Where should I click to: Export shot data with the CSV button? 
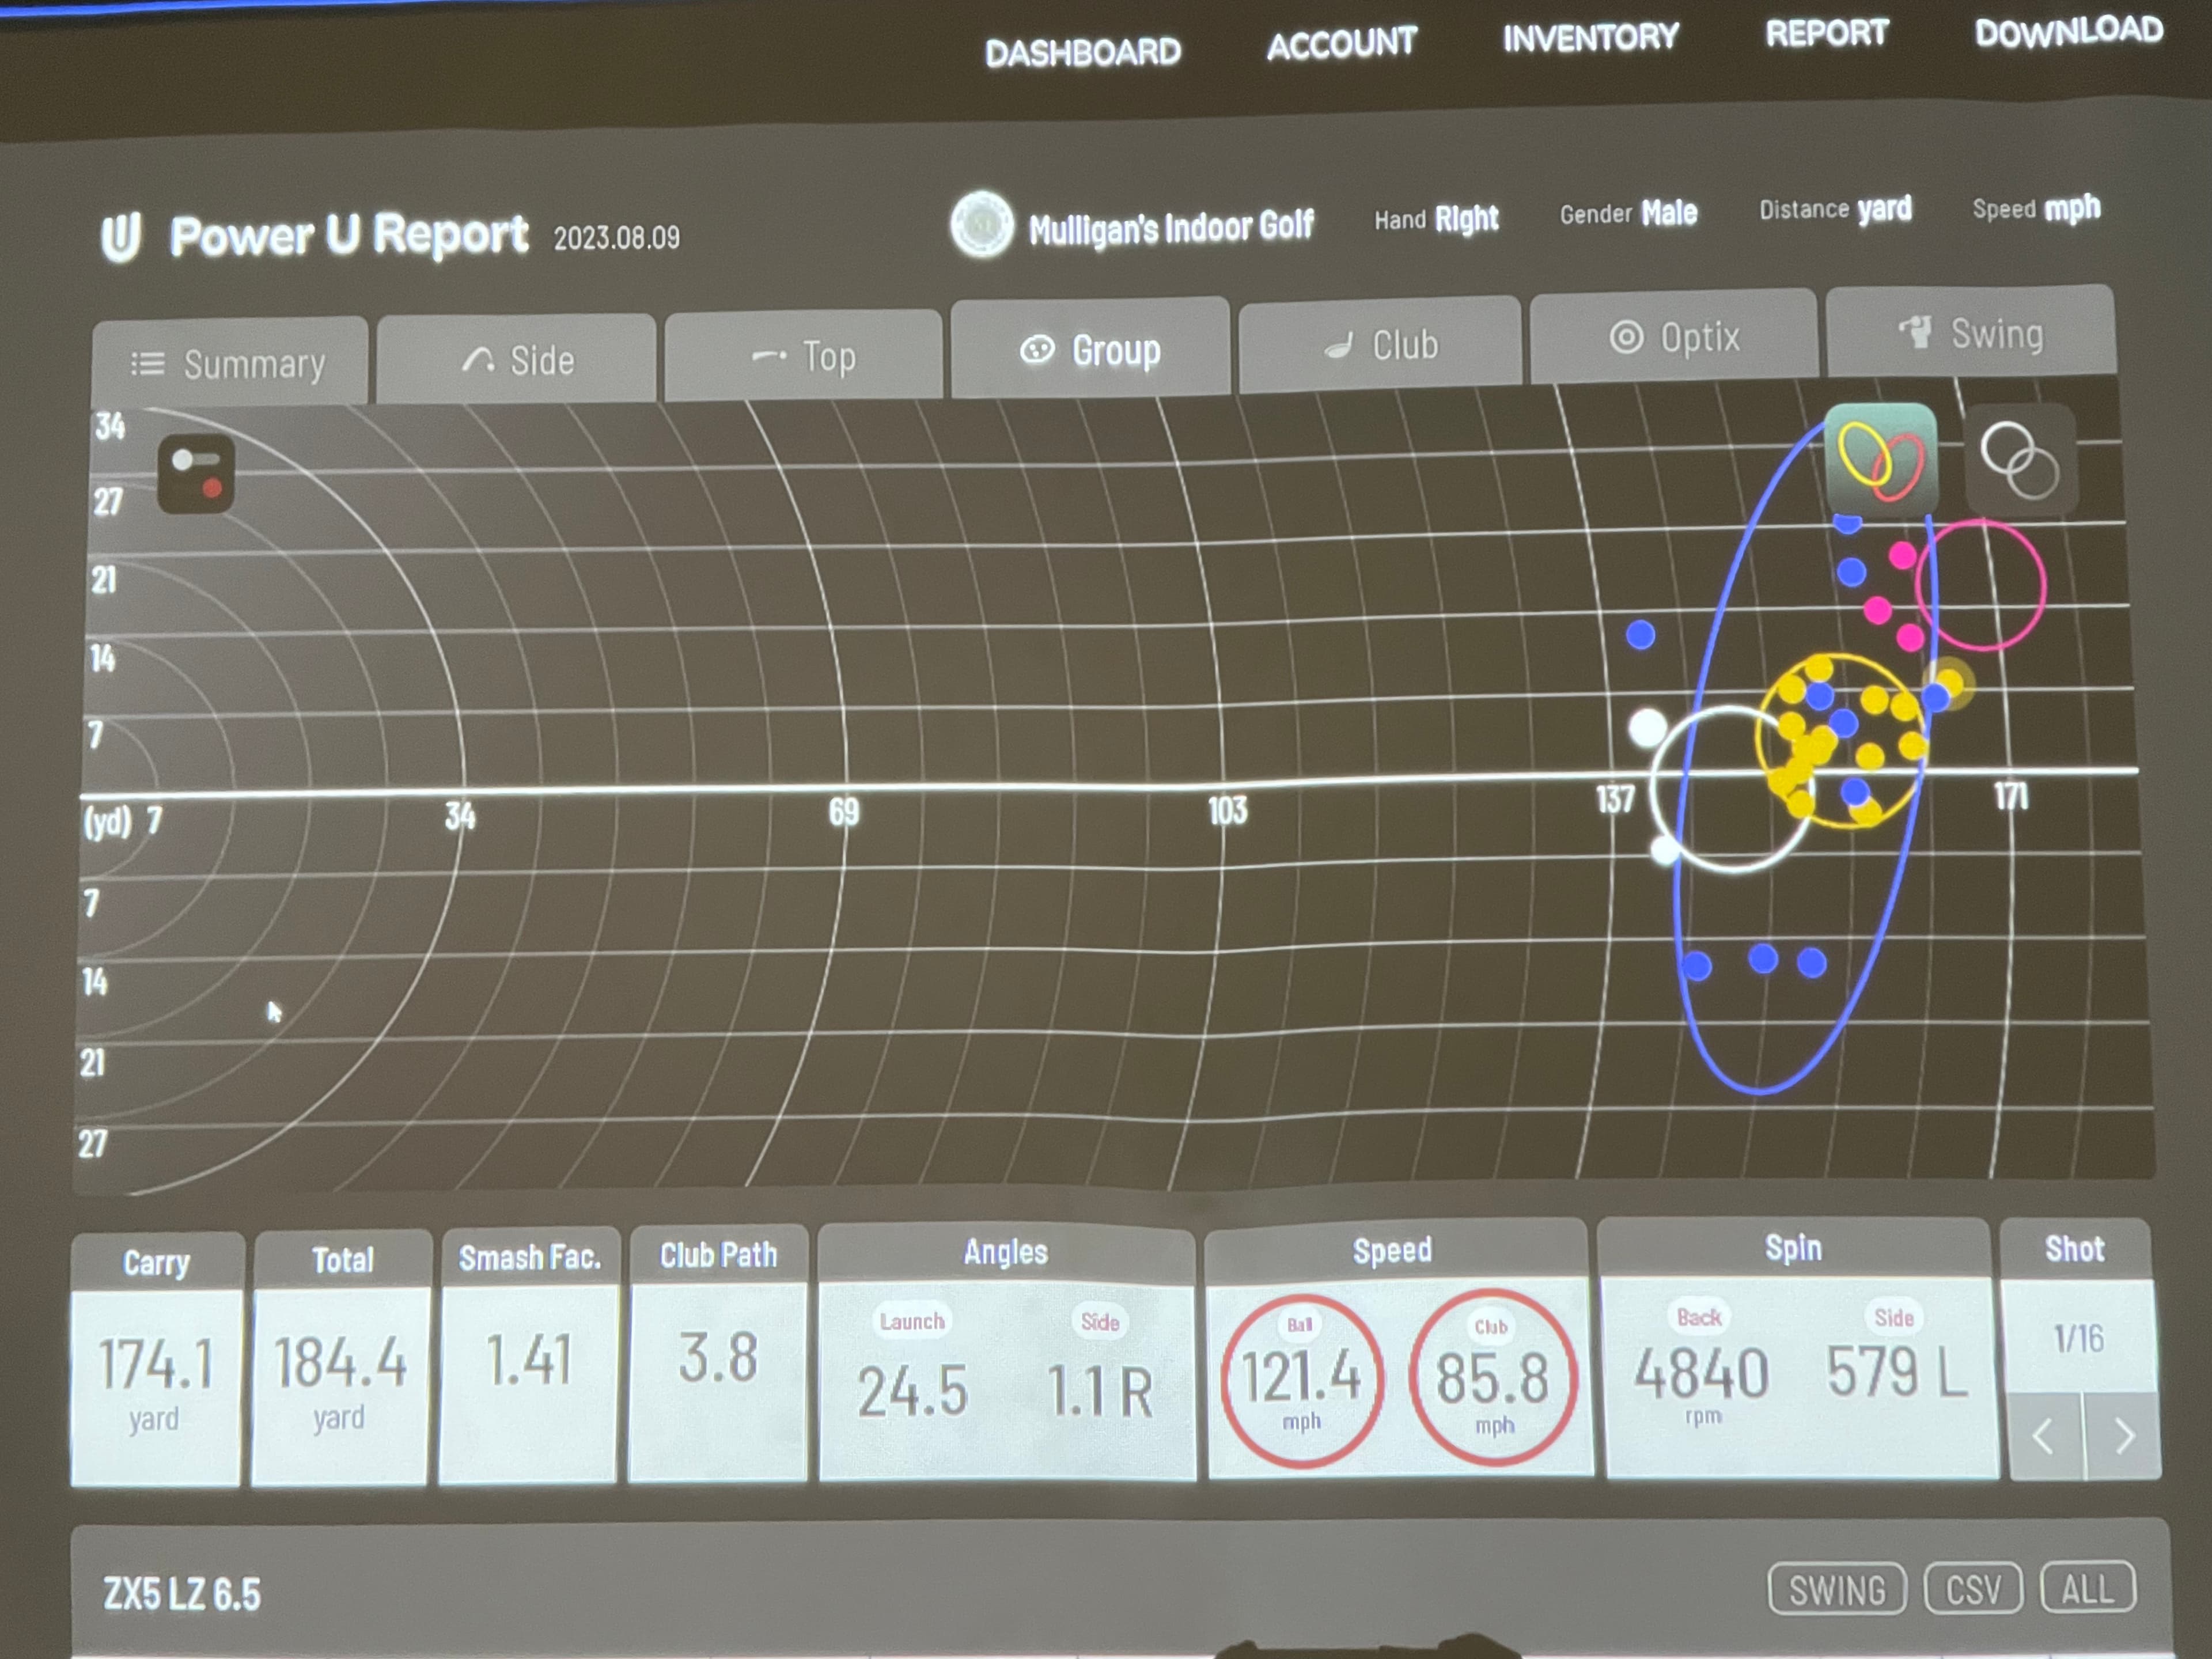tap(1974, 1587)
